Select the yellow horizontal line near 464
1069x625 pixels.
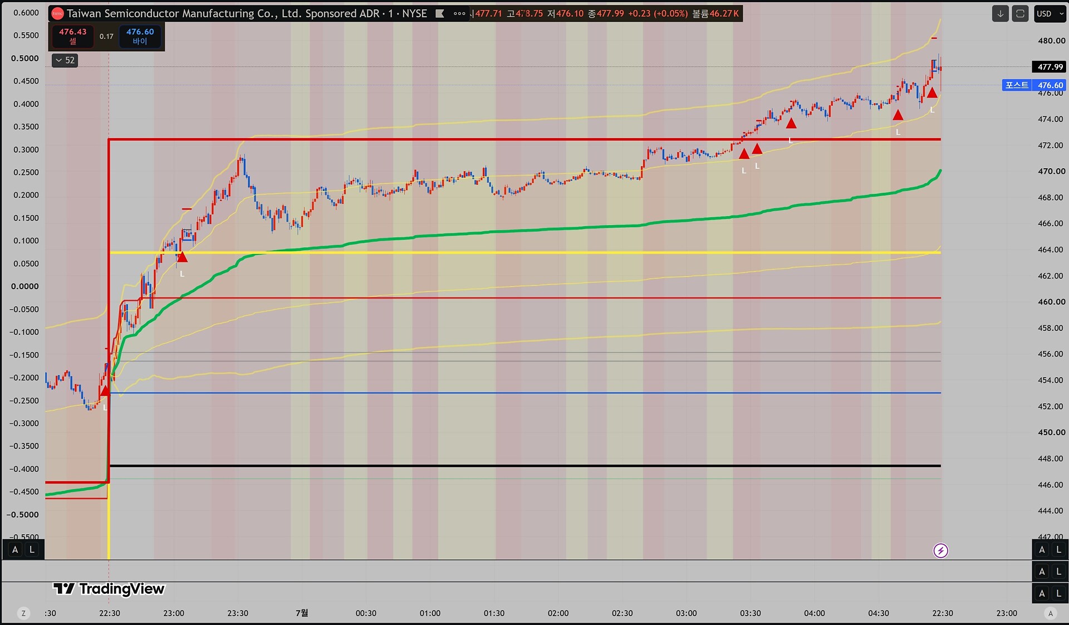point(524,253)
